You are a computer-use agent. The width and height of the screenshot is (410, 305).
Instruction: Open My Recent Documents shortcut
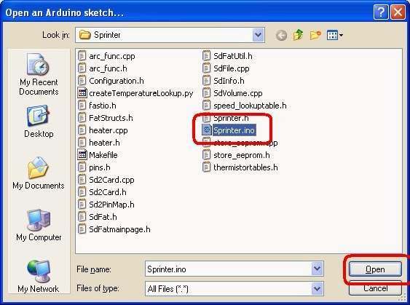39,74
